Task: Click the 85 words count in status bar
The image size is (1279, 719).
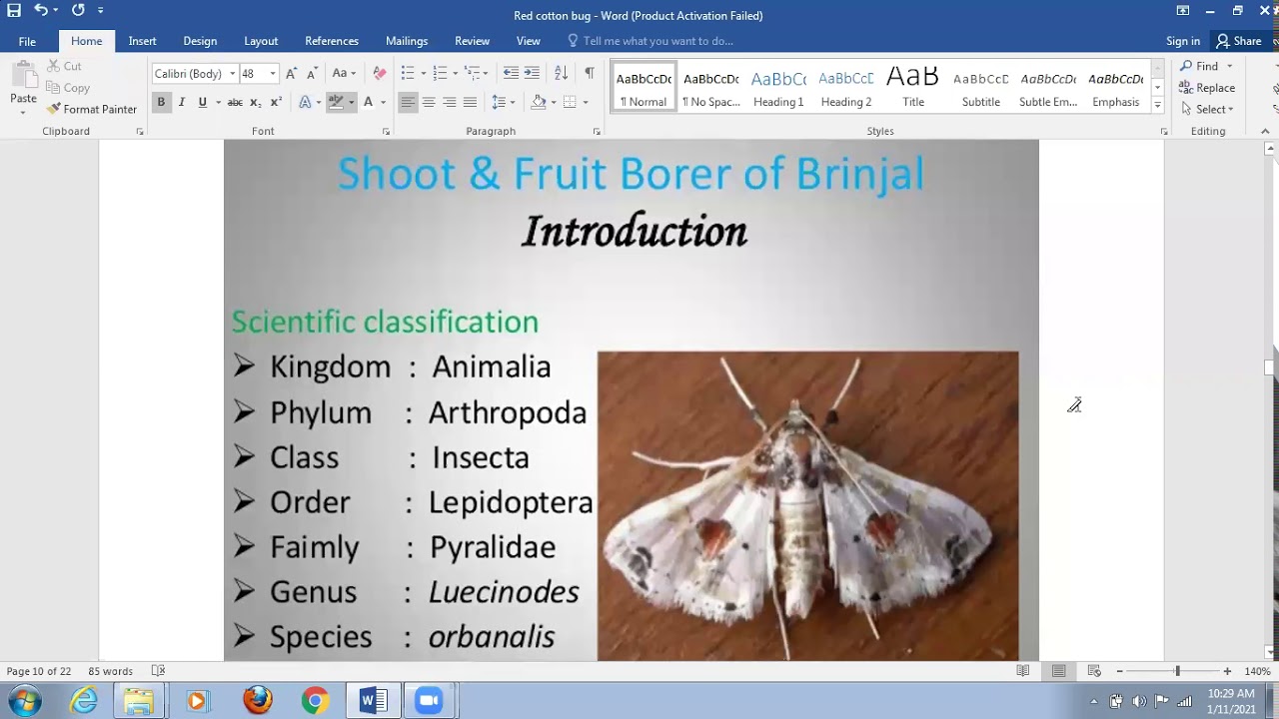Action: pos(110,671)
